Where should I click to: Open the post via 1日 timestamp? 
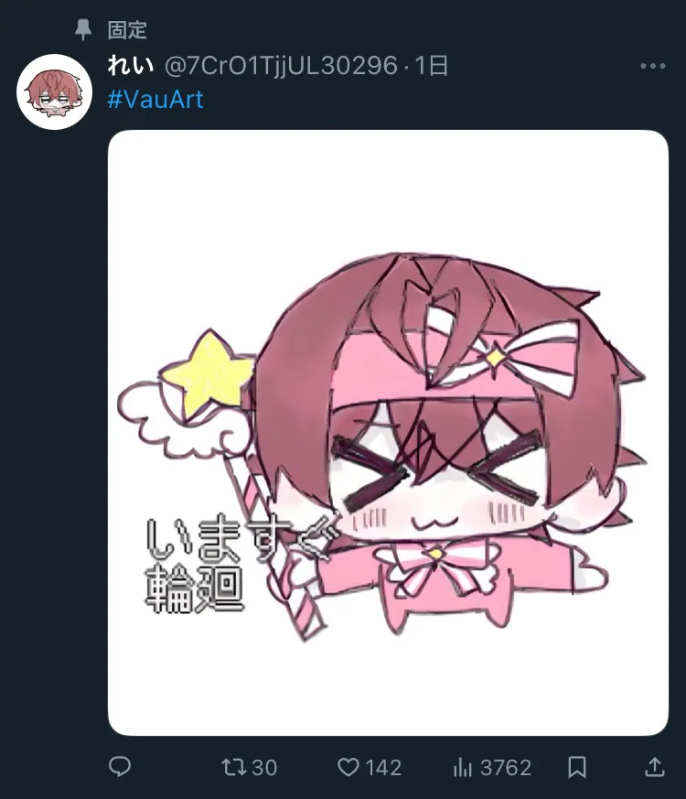(x=432, y=66)
